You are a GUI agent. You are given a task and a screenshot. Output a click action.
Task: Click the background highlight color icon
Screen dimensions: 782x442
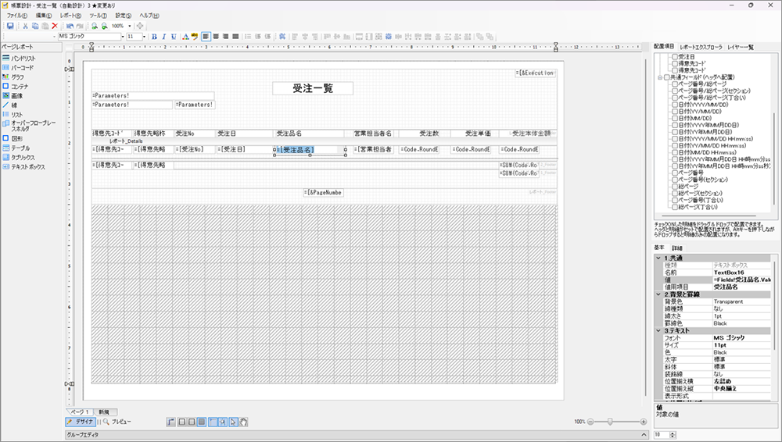tap(195, 37)
